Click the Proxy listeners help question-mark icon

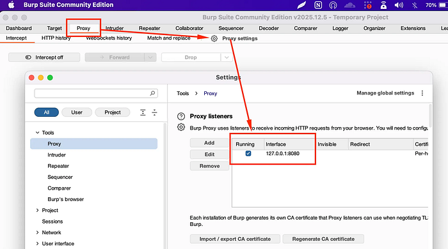pyautogui.click(x=181, y=116)
